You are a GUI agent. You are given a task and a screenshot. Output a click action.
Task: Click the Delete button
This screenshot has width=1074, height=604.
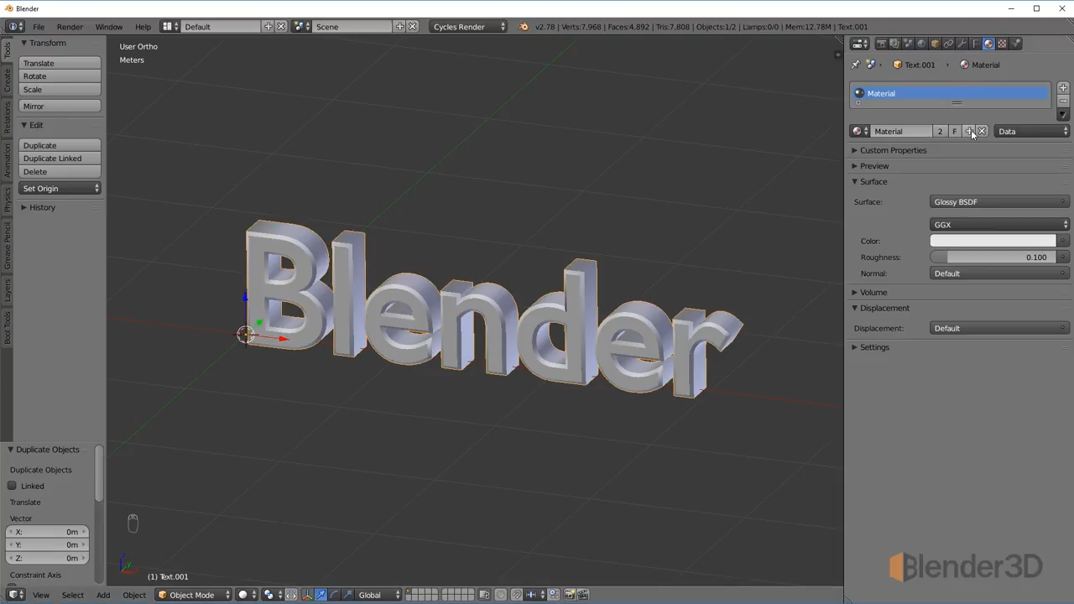click(x=60, y=172)
